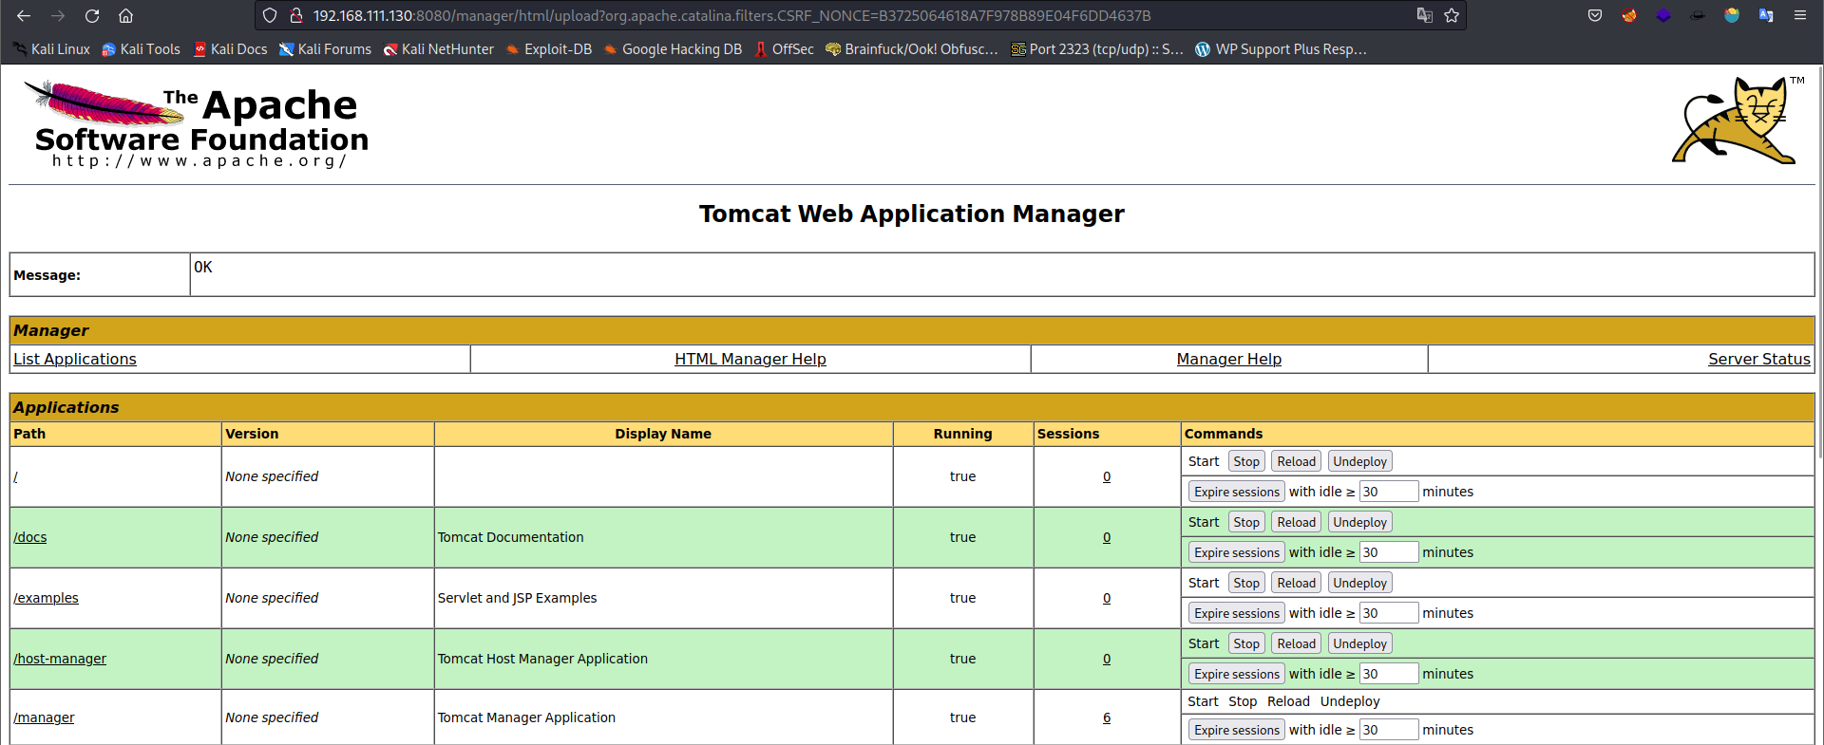Undeploy the root / application
The image size is (1824, 745).
click(1360, 461)
